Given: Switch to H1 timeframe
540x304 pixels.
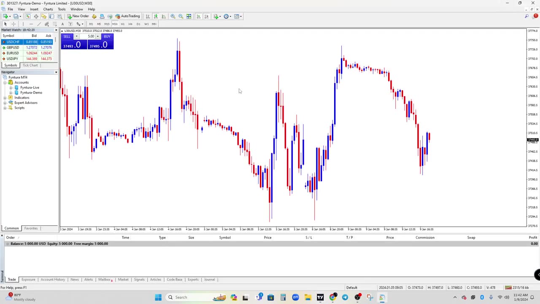Looking at the screenshot, I should (x=122, y=24).
